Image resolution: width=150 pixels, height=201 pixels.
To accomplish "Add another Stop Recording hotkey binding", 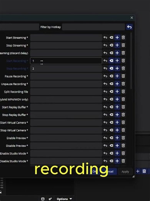I will (117, 68).
